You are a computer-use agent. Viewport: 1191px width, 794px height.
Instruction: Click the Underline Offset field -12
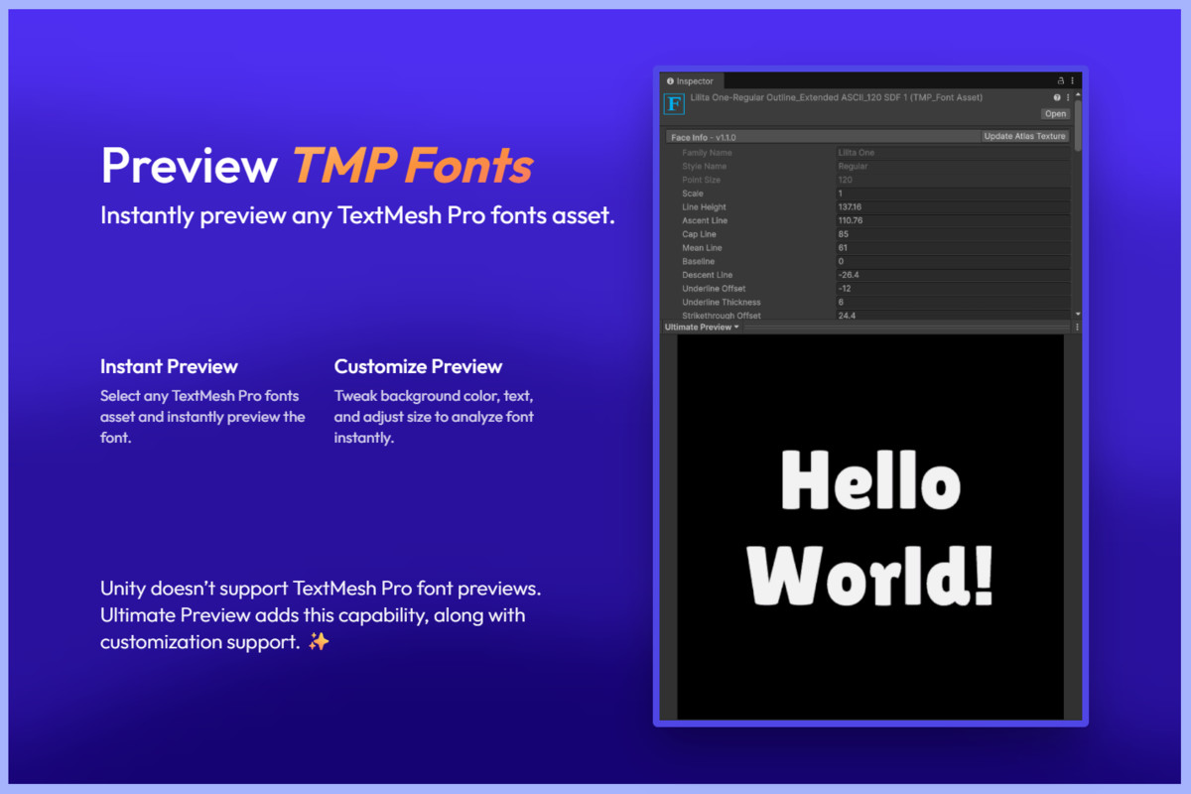click(953, 289)
